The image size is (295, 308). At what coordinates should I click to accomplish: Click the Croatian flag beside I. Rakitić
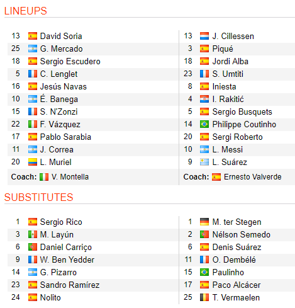tap(204, 99)
